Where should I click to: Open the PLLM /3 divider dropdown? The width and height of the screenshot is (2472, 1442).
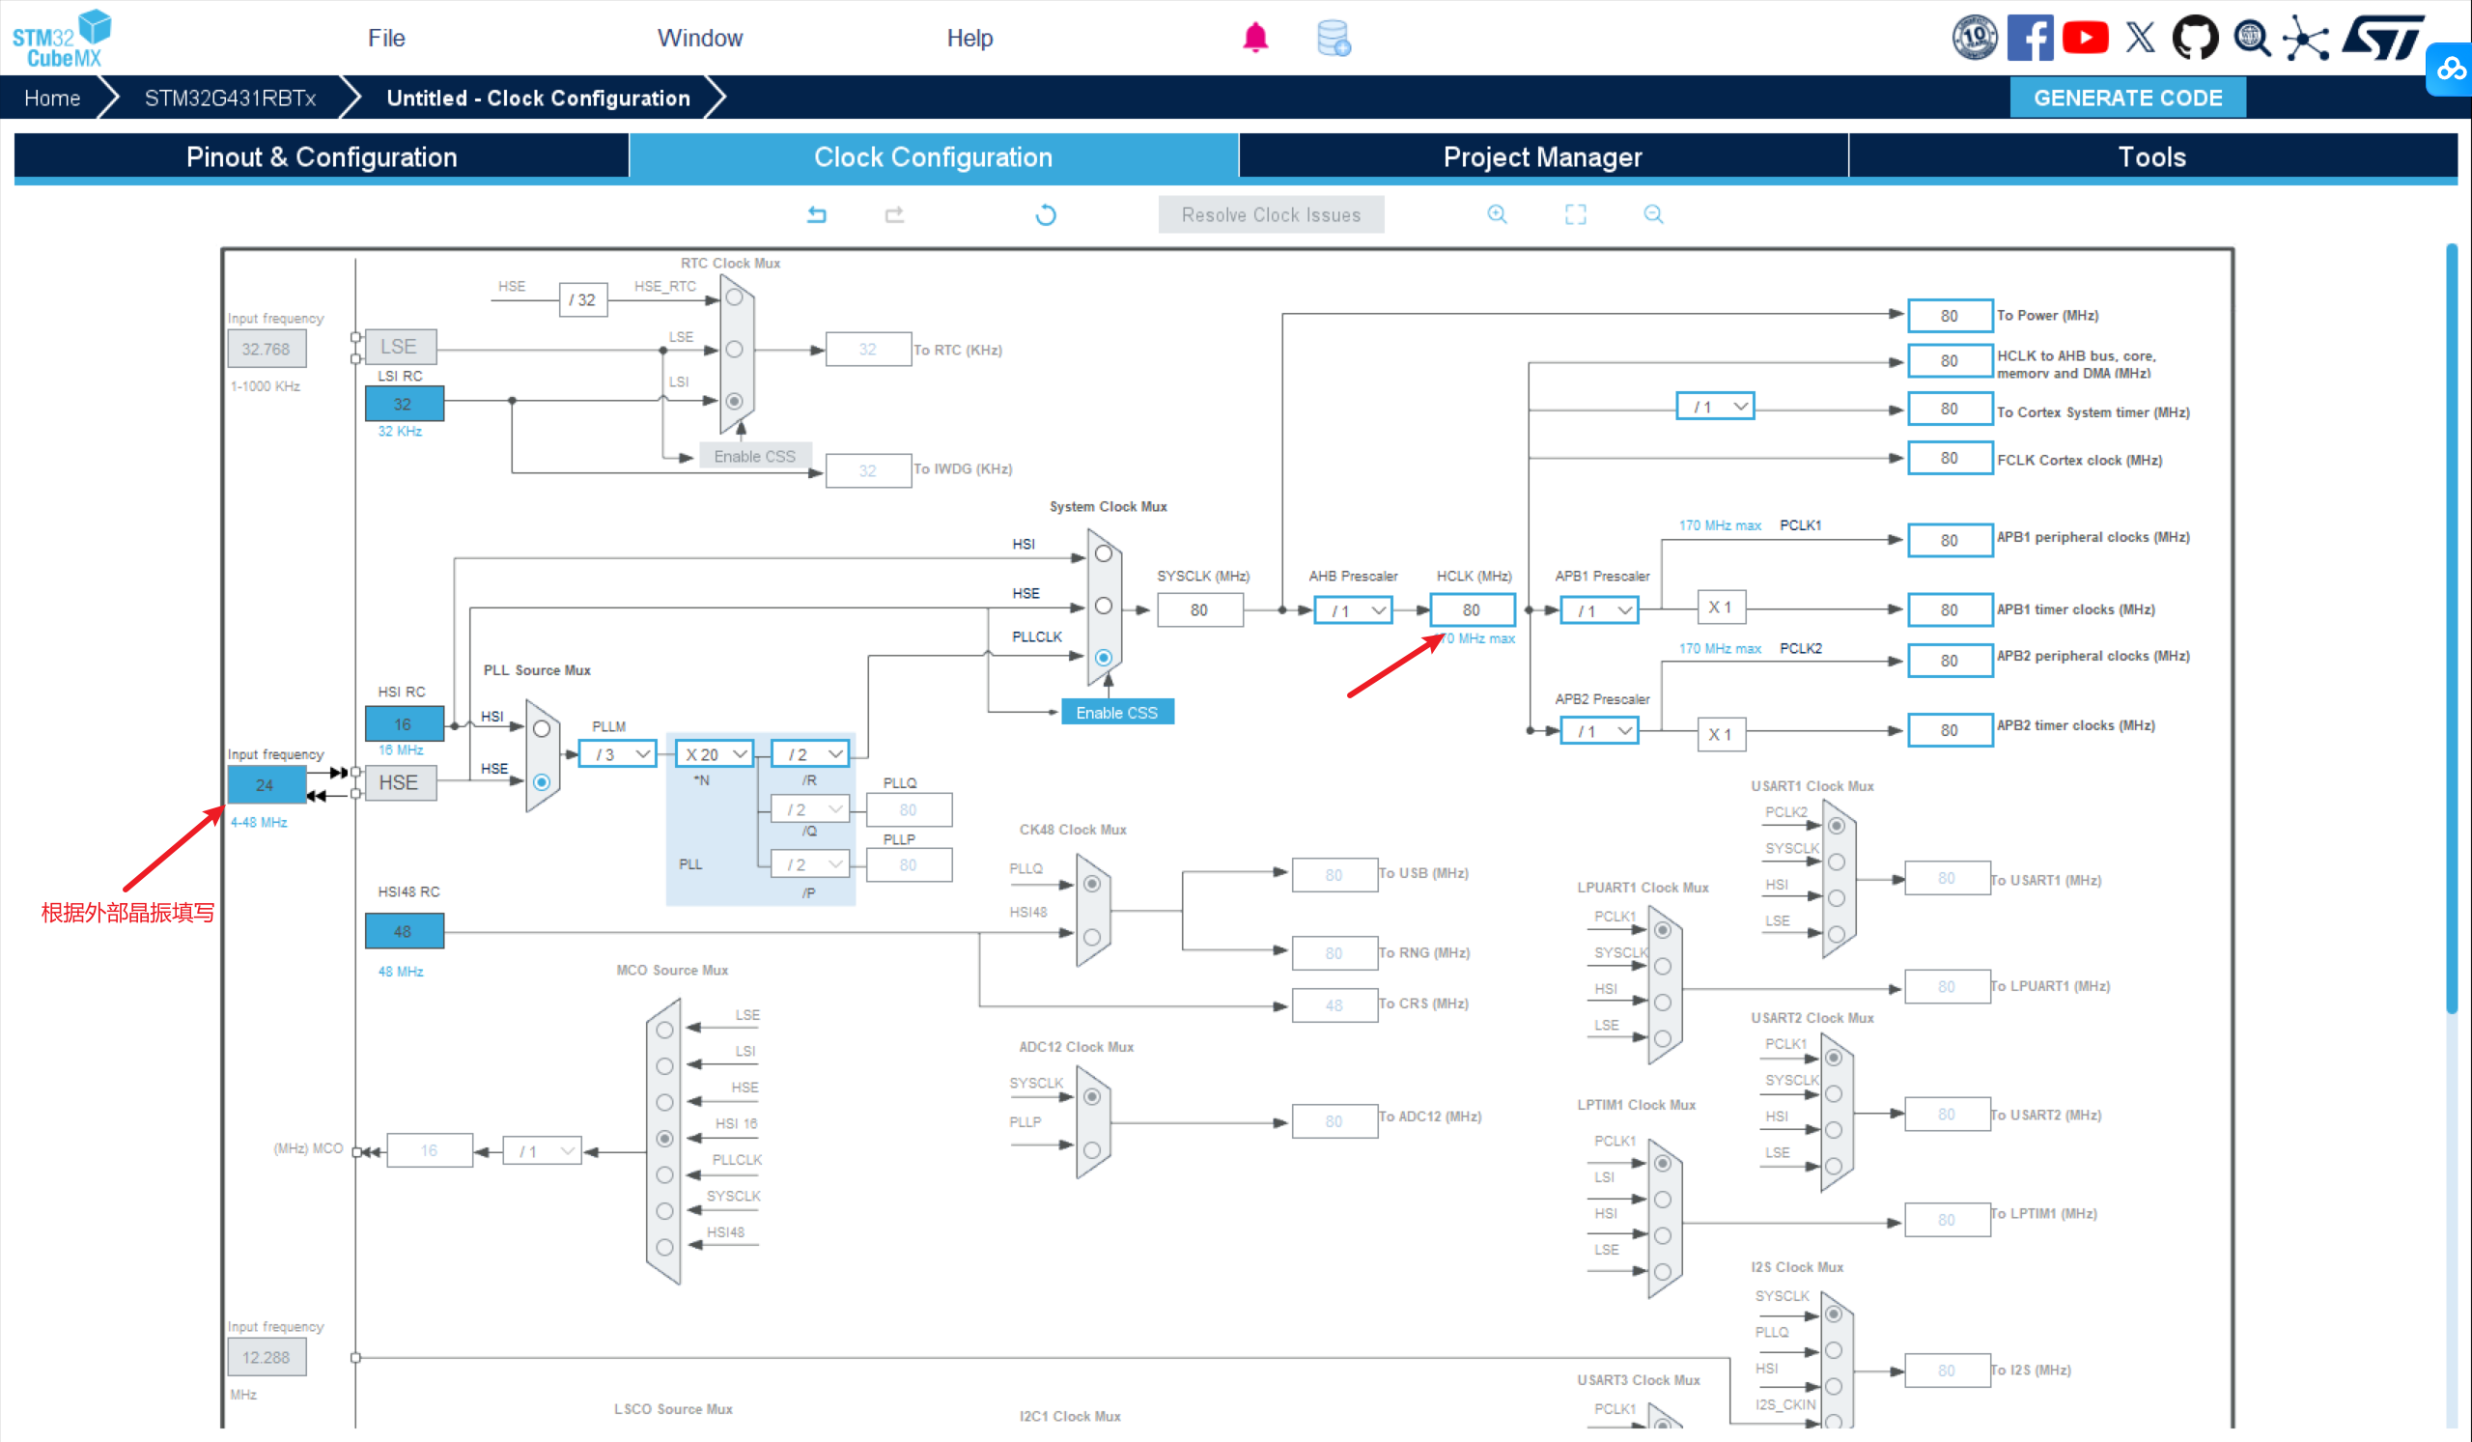(x=617, y=754)
